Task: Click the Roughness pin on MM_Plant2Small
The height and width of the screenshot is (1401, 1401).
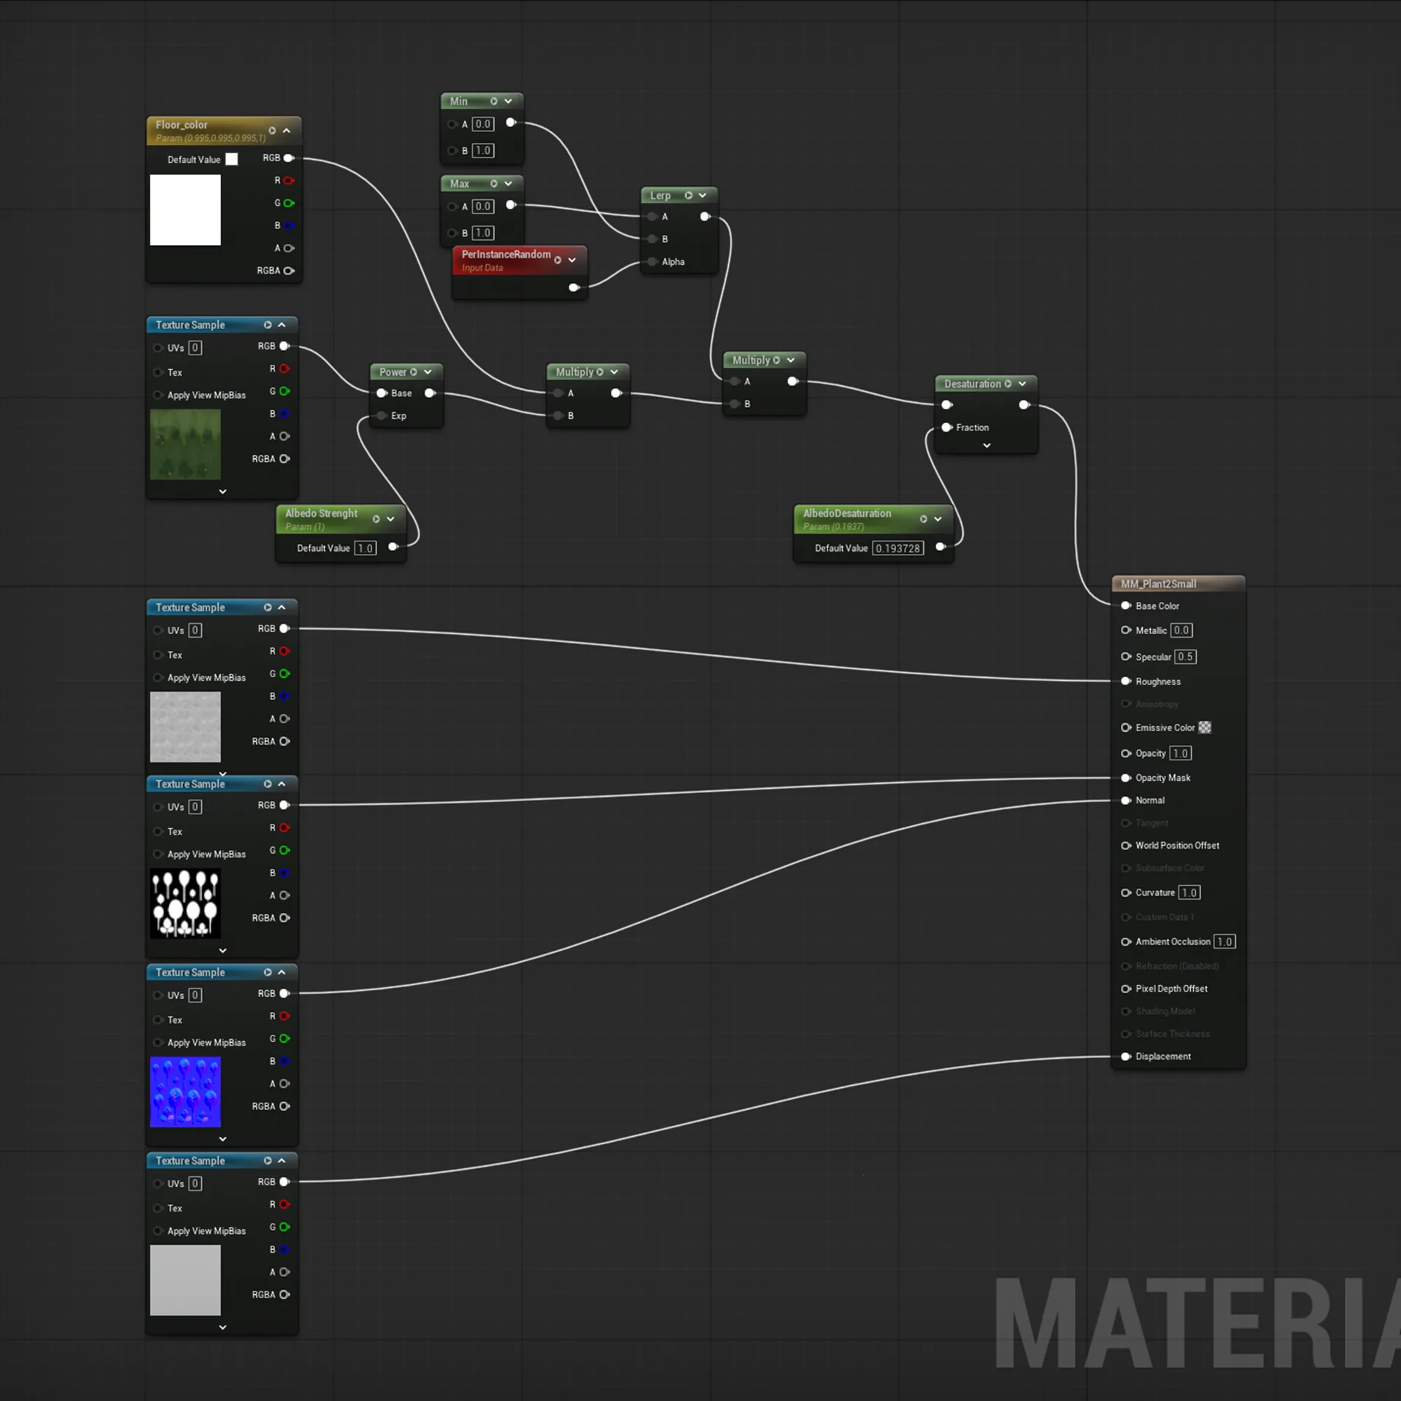Action: [x=1126, y=682]
